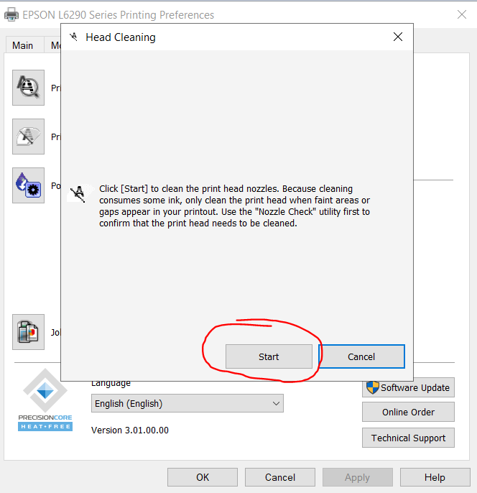Open Software Update
This screenshot has height=493, width=477.
(408, 387)
